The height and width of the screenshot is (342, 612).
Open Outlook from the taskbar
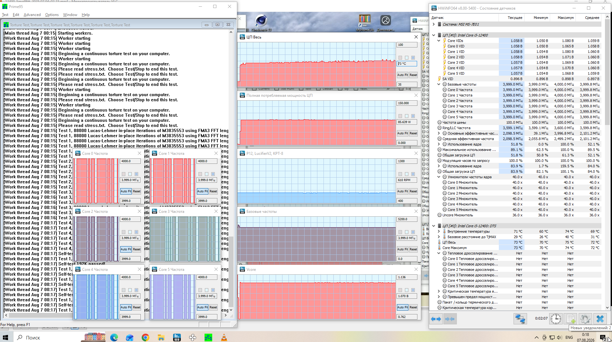pos(130,338)
